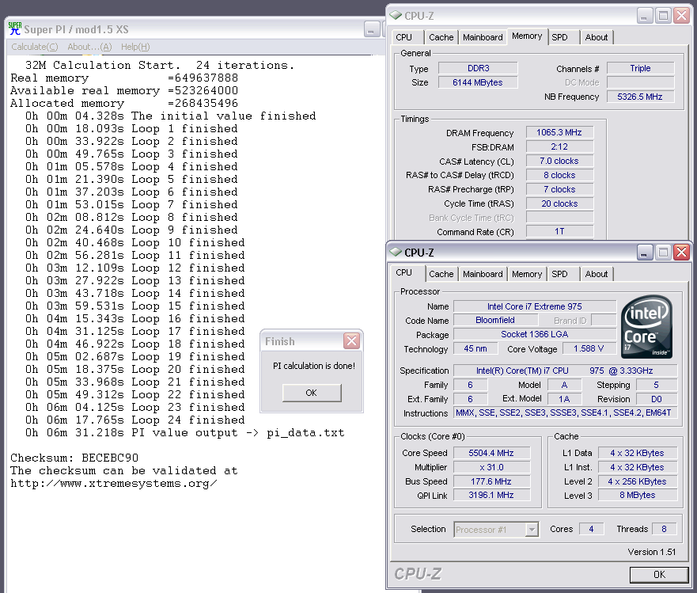Switch to Cache tab in rear CPU-Z window
Viewport: 697px width, 593px height.
441,37
